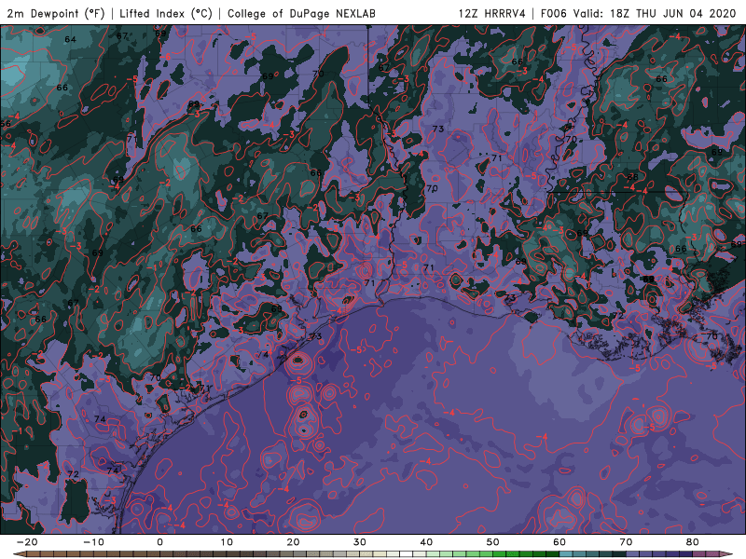Click the "College of DuPage NEXLAB" label
The width and height of the screenshot is (746, 559).
click(x=301, y=13)
